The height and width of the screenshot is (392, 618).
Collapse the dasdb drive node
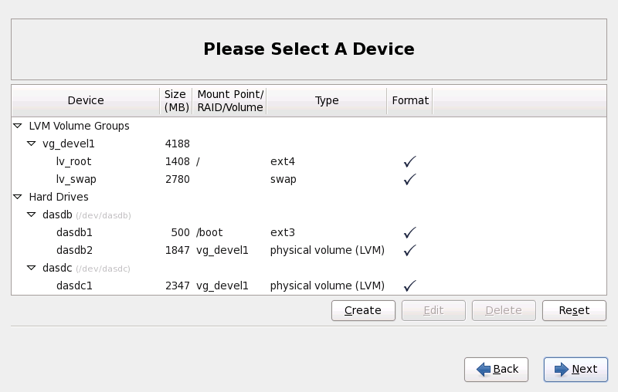click(32, 215)
